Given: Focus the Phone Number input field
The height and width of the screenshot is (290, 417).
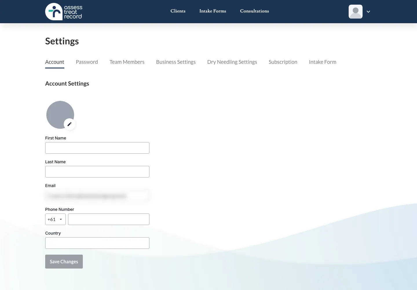Looking at the screenshot, I should tap(109, 219).
